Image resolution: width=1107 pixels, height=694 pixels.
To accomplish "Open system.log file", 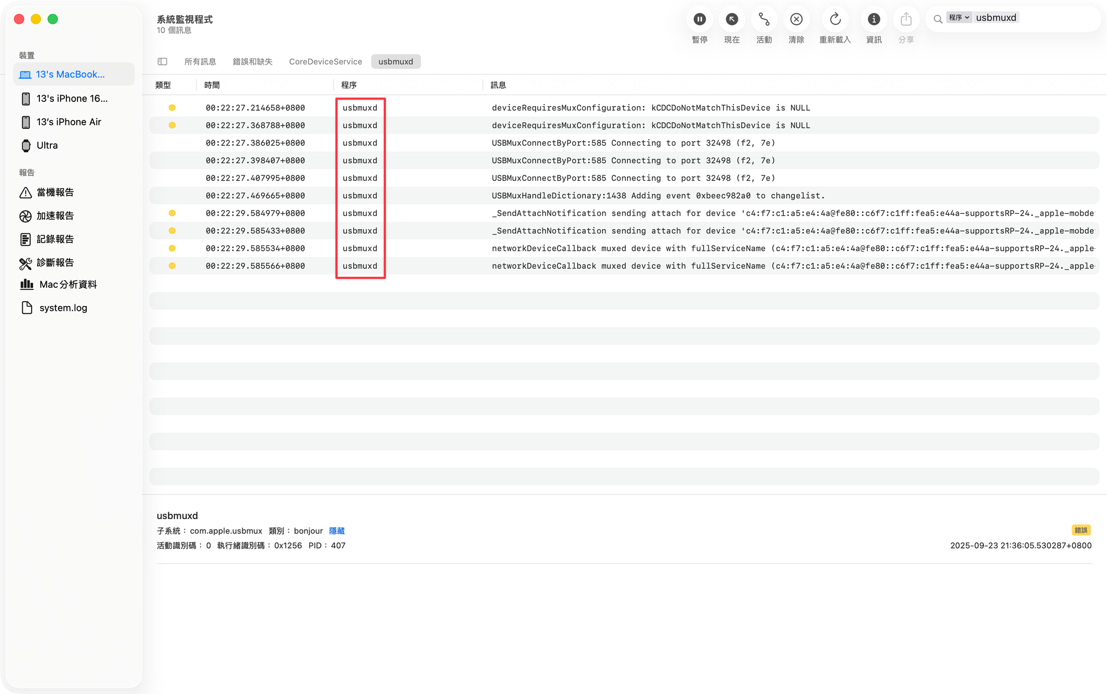I will (x=74, y=308).
